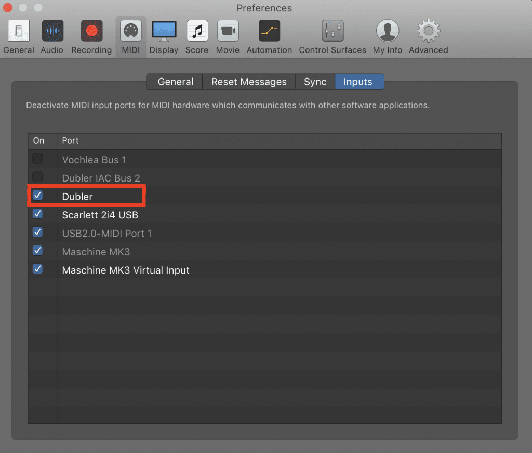Open the Control Surfaces preferences icon
This screenshot has height=453, width=532.
click(333, 31)
